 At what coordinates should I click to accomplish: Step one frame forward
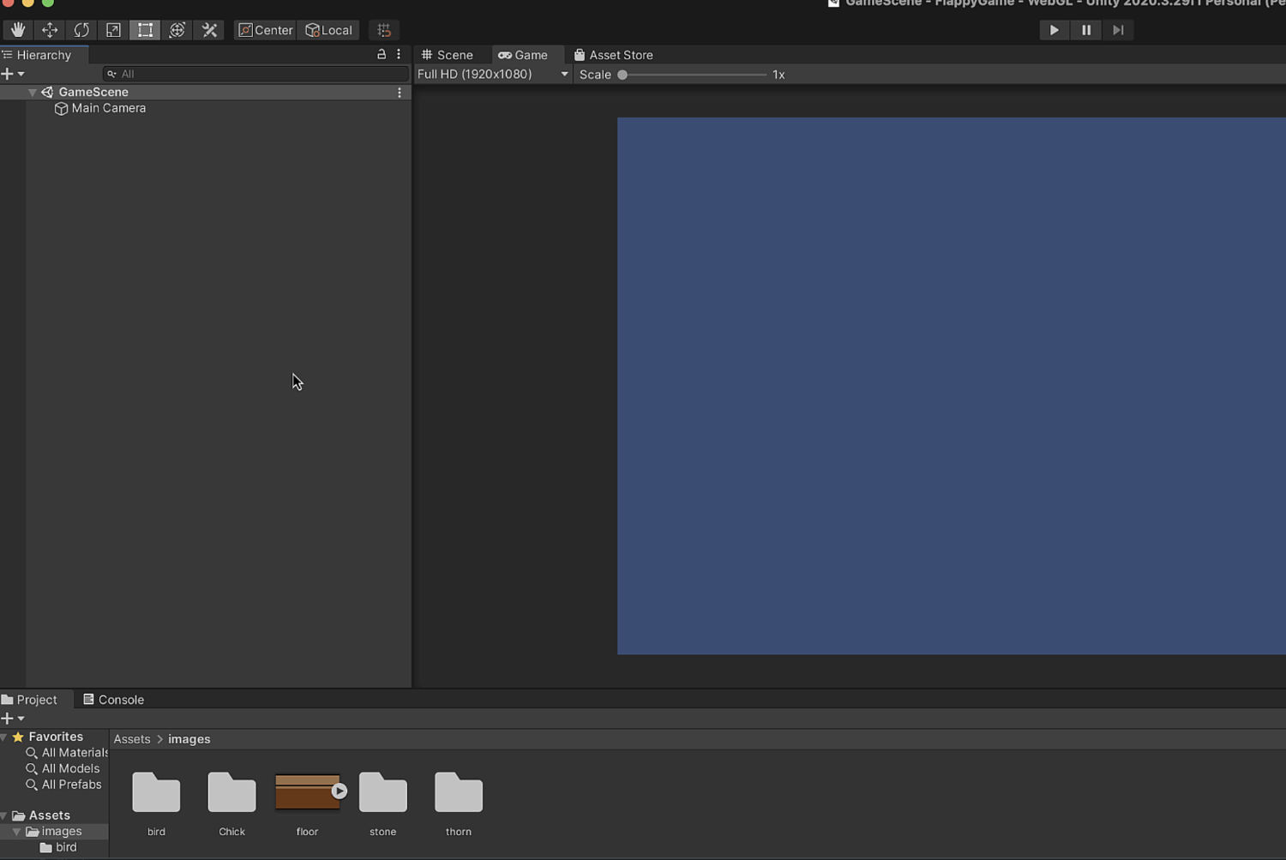coord(1118,30)
